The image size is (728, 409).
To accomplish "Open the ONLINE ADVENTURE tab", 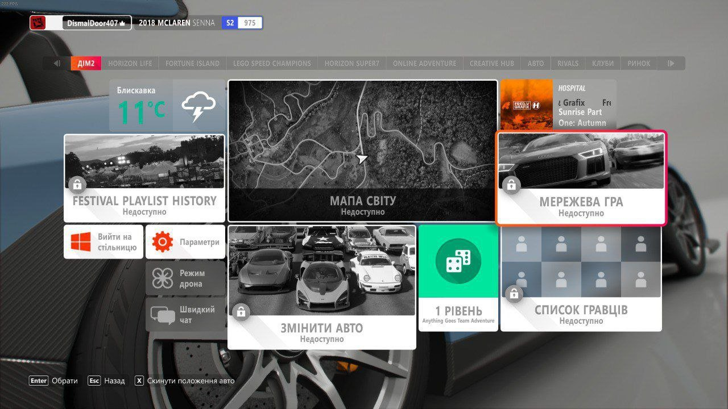I will (425, 64).
